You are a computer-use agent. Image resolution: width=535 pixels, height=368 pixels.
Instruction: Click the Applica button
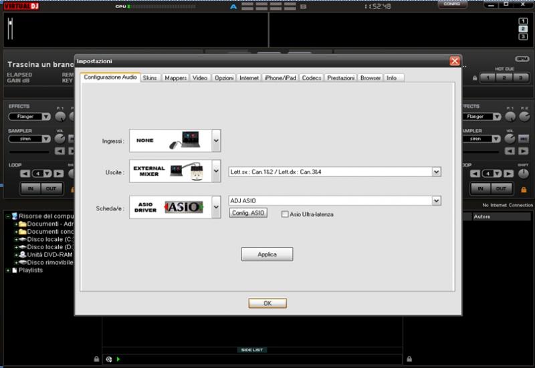click(267, 254)
